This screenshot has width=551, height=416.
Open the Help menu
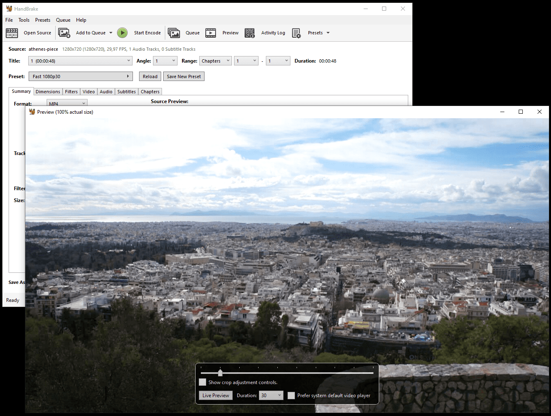[x=81, y=20]
